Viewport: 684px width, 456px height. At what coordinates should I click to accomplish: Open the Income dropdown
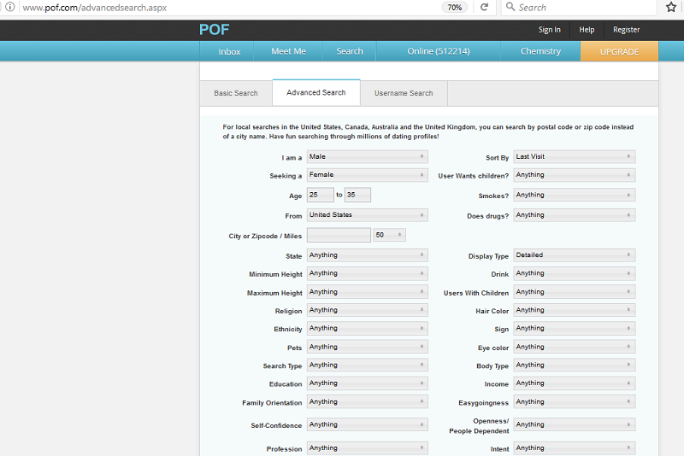[575, 383]
